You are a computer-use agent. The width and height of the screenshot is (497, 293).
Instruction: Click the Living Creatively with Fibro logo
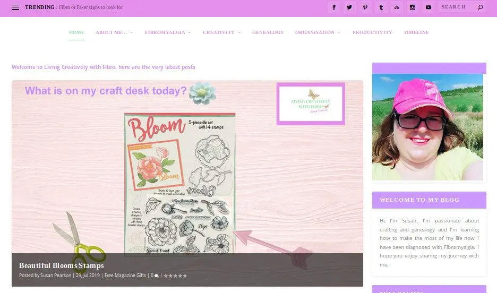[x=311, y=104]
